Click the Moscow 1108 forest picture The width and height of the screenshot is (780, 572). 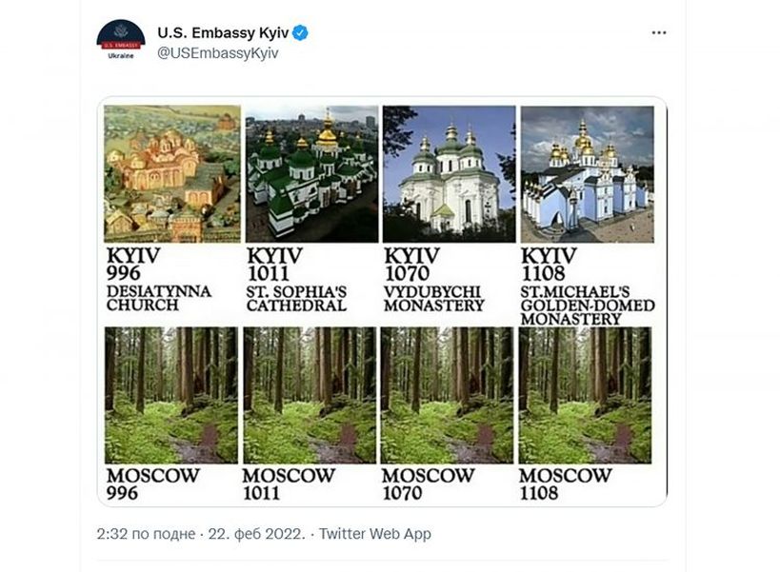click(x=585, y=395)
